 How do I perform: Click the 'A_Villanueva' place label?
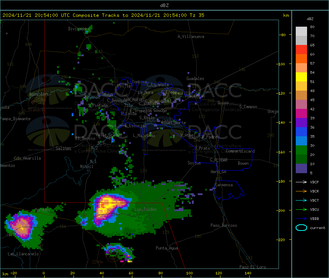coord(191,37)
